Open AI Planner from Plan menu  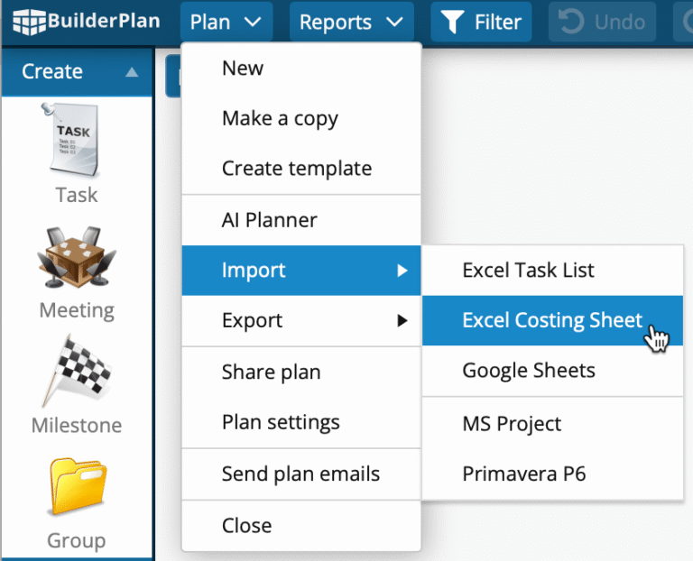(269, 219)
